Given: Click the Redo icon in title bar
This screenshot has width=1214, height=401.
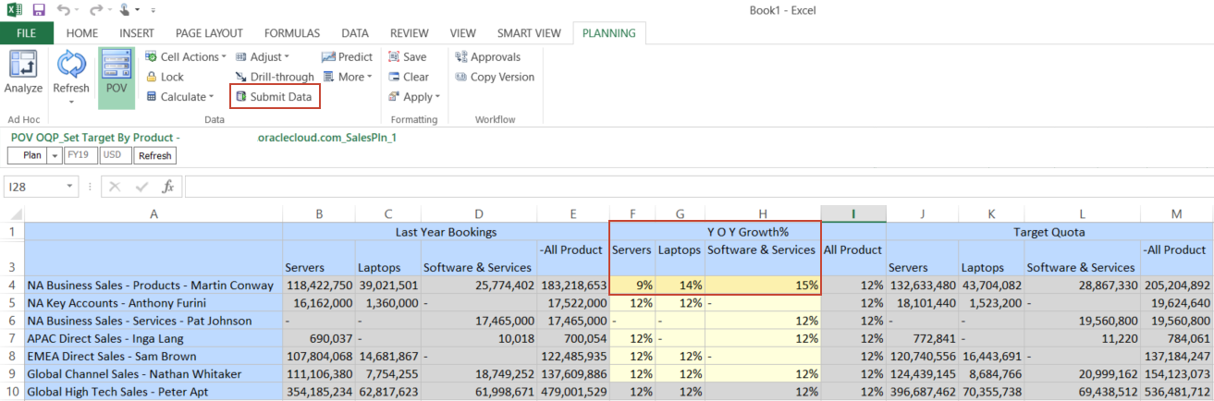Looking at the screenshot, I should (94, 10).
